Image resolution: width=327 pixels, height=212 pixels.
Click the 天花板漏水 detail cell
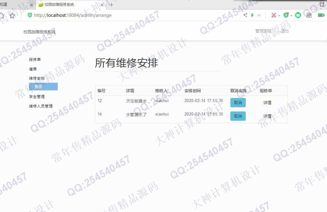click(x=136, y=101)
